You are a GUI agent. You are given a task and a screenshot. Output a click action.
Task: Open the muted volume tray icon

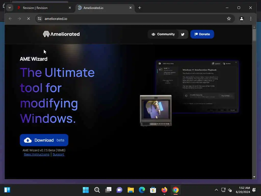click(230, 190)
